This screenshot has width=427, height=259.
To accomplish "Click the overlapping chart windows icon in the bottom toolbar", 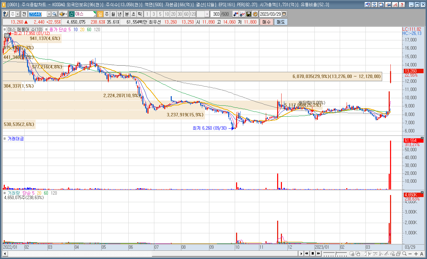I will click(358, 254).
